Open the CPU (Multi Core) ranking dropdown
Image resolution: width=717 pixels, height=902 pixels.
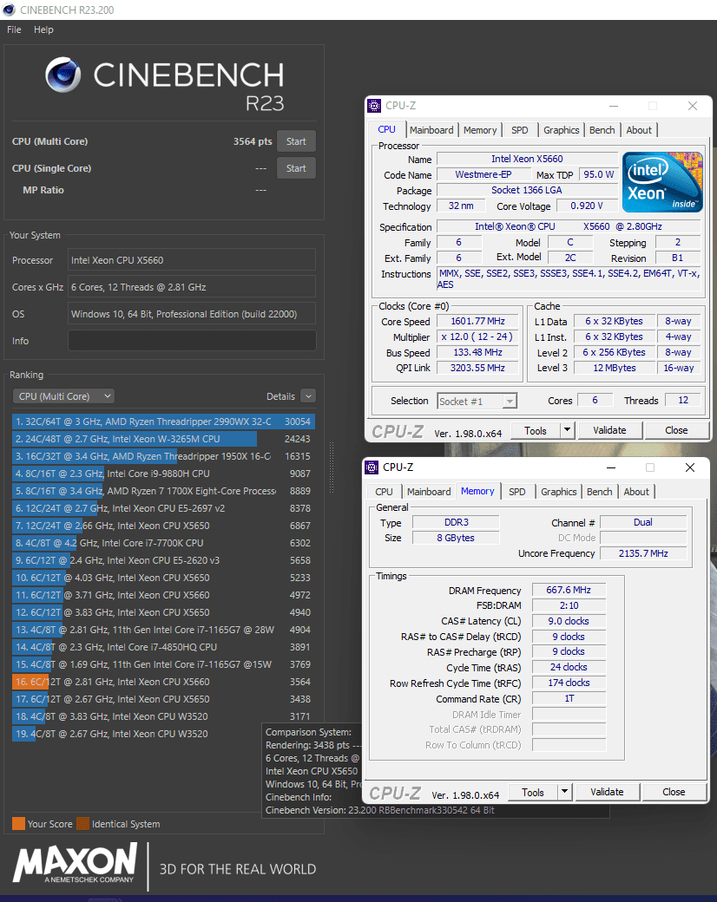pos(63,396)
